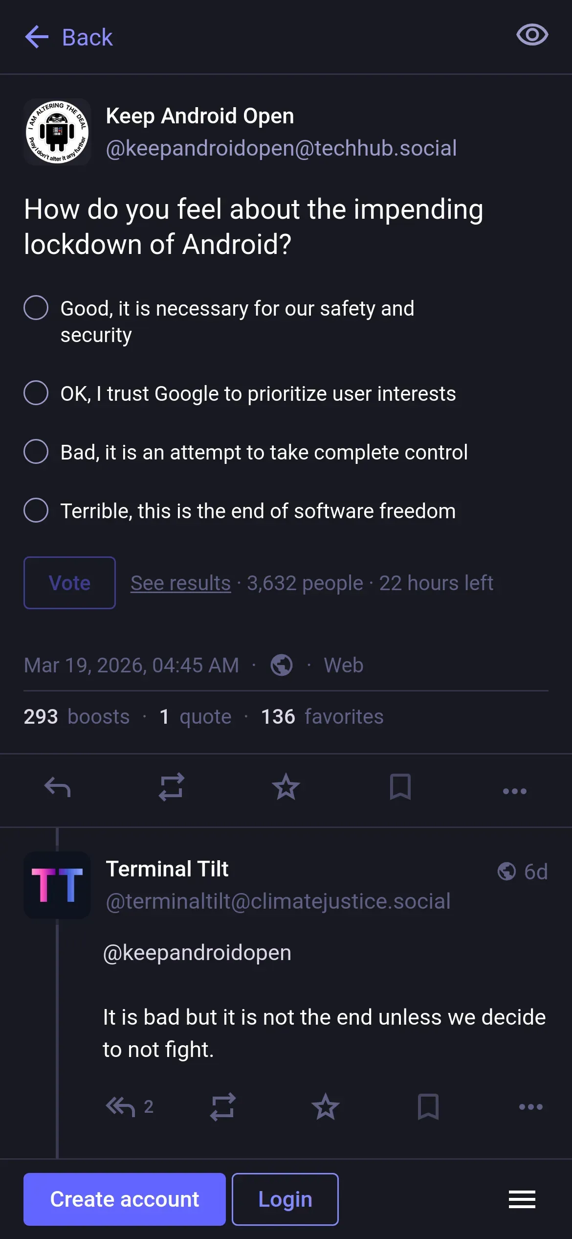Bookmark Terminal Tilt's reply

click(x=428, y=1107)
